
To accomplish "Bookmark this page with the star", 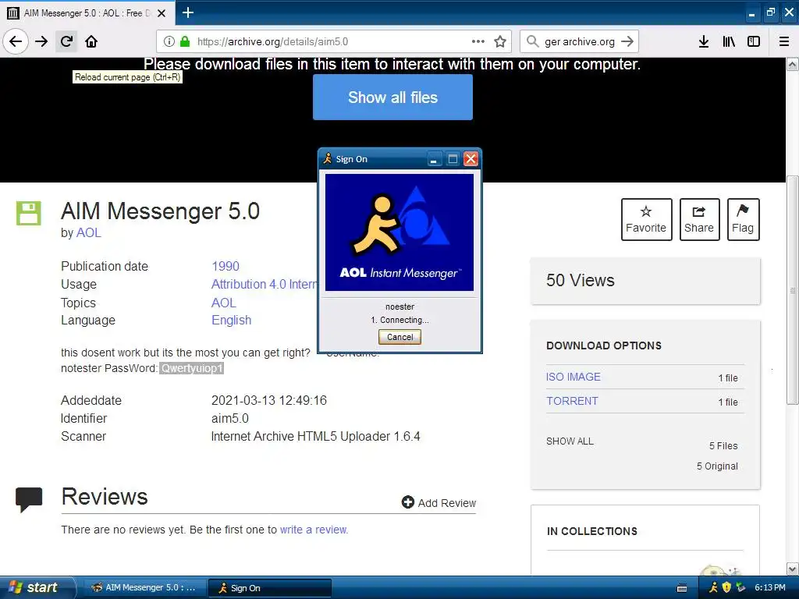I will 500,42.
